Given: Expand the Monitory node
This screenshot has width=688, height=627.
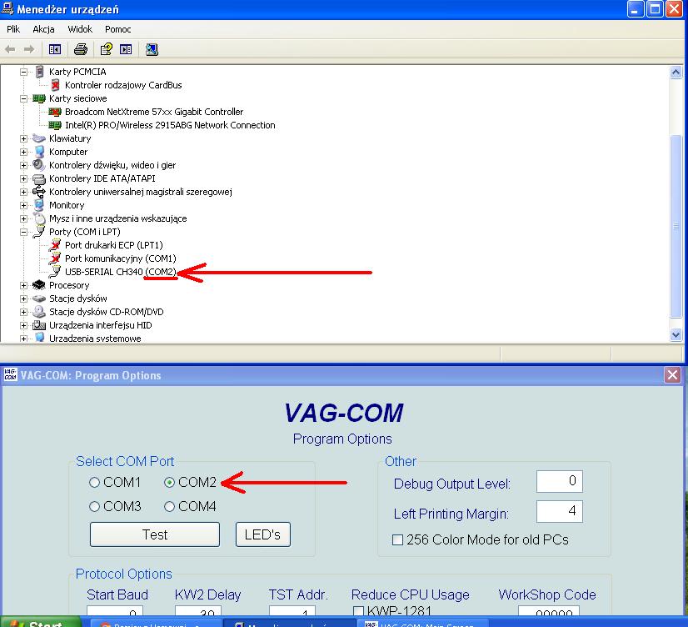Looking at the screenshot, I should pos(23,205).
